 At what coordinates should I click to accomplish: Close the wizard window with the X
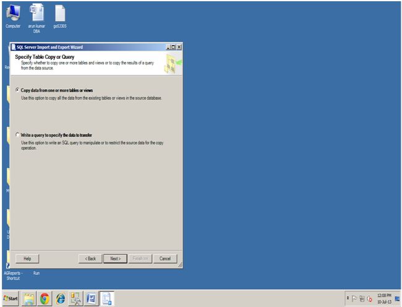[x=179, y=47]
